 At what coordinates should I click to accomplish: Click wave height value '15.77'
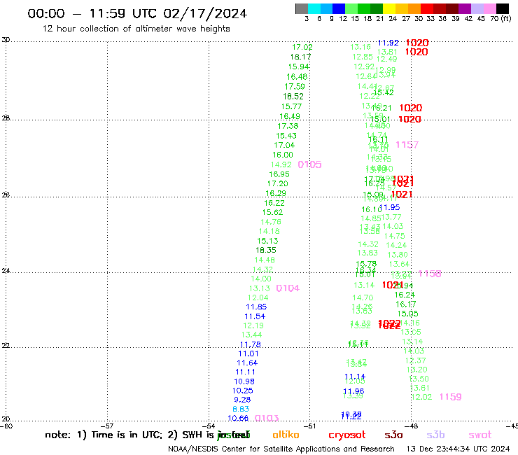pyautogui.click(x=291, y=106)
